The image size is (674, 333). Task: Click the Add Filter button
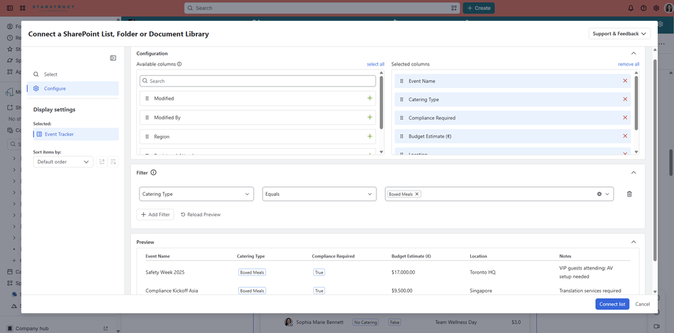(x=155, y=214)
